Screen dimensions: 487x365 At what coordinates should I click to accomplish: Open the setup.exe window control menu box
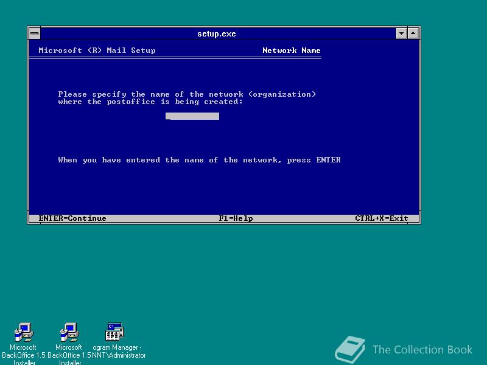[x=35, y=33]
